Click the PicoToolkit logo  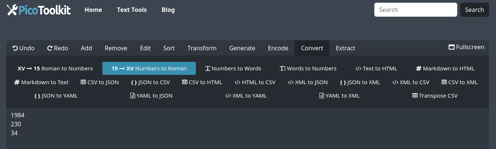pos(39,10)
